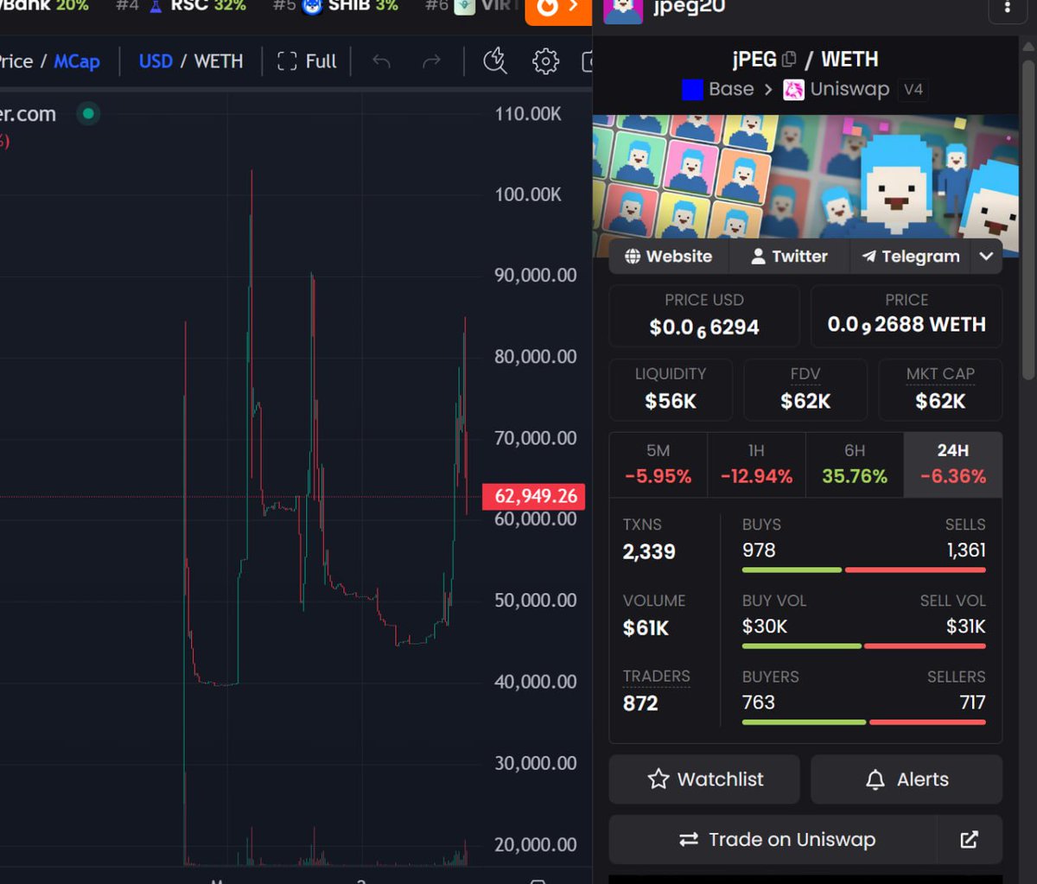The width and height of the screenshot is (1037, 884).
Task: Enter Full screen chart mode
Action: 307,61
